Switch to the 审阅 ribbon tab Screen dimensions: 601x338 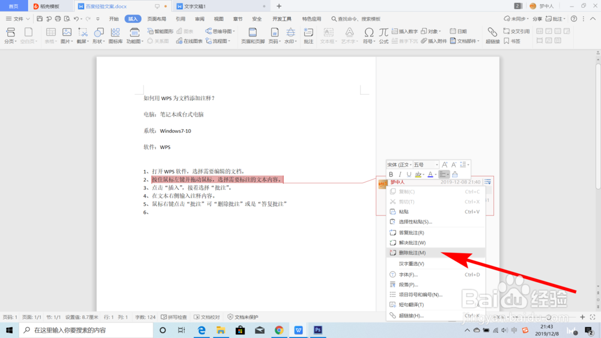pyautogui.click(x=200, y=19)
